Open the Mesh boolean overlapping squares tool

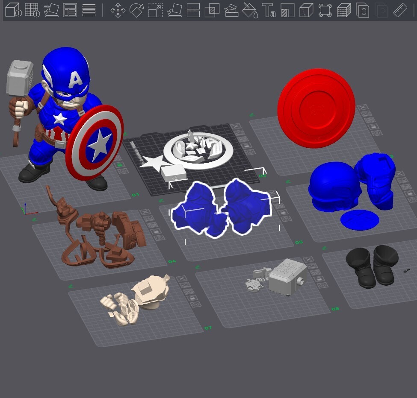pos(212,10)
